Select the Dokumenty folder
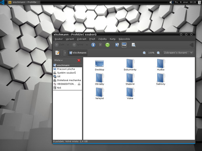The image size is (202, 151). (x=130, y=65)
